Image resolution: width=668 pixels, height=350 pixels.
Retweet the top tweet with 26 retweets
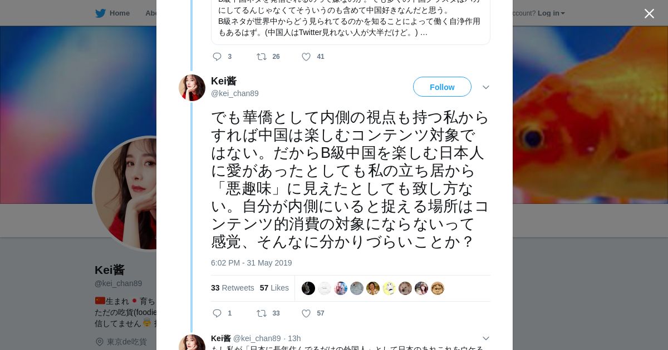point(262,57)
